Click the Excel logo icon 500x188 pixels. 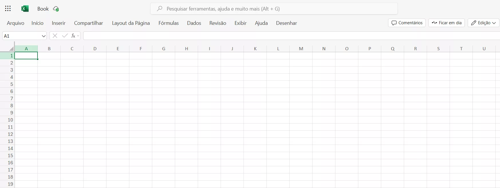[x=25, y=9]
